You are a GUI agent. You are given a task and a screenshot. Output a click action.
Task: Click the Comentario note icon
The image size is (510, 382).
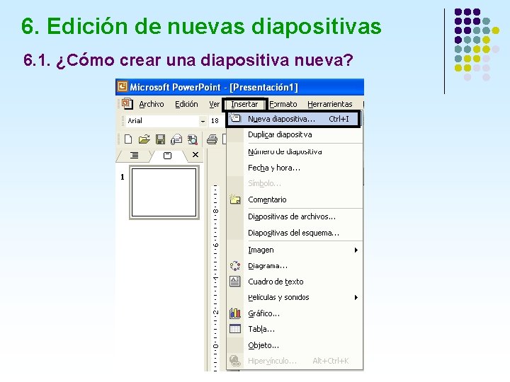[x=235, y=199]
